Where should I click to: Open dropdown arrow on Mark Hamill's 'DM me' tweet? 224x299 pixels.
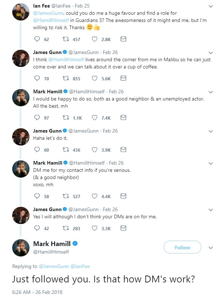[x=211, y=163]
